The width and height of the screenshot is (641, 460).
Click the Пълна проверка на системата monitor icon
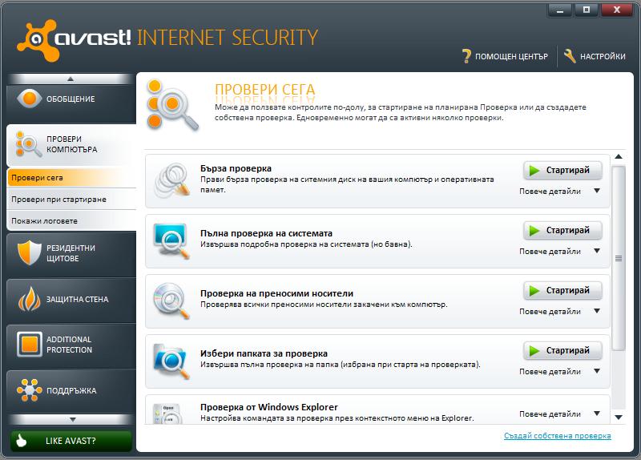[x=171, y=241]
